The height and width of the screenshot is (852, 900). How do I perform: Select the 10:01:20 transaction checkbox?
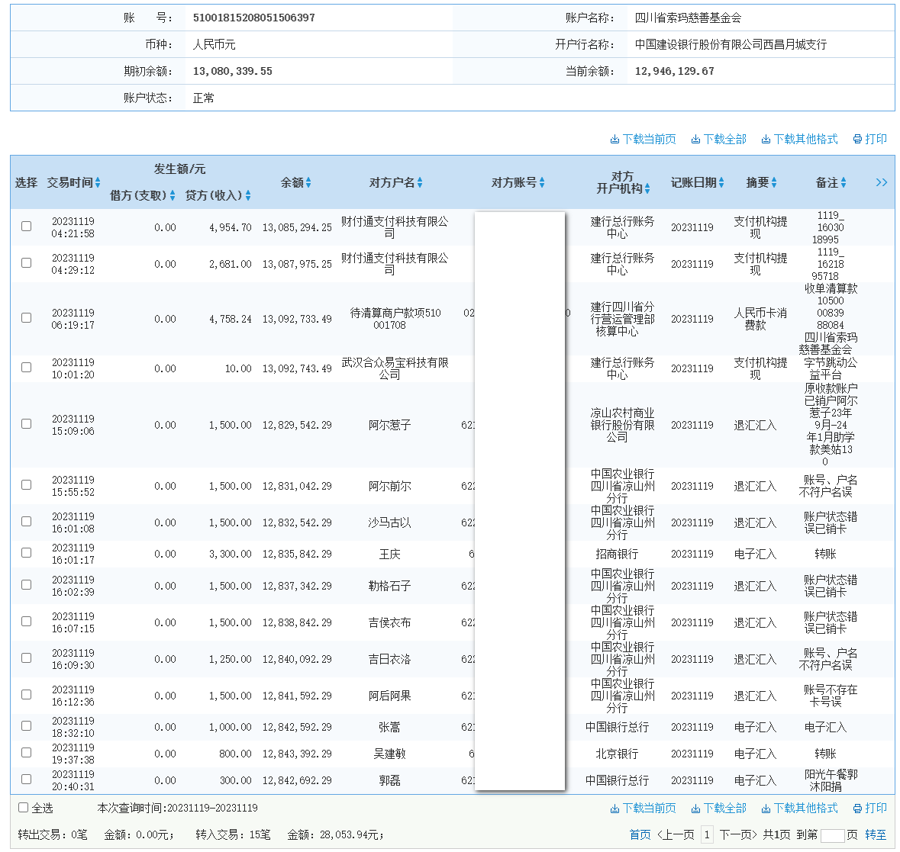coord(27,367)
